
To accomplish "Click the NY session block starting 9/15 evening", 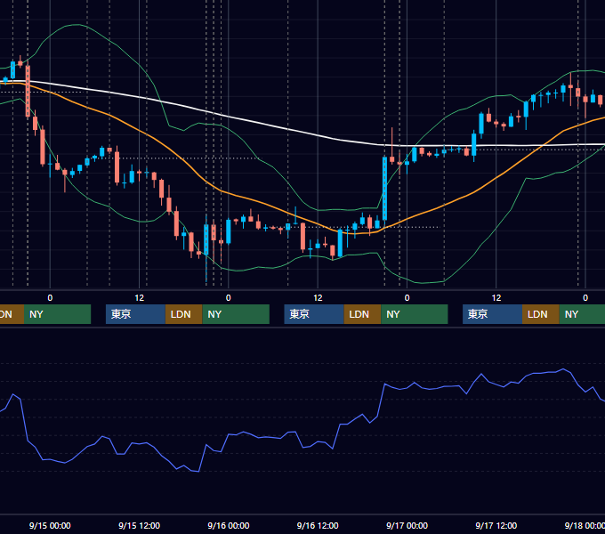I will coord(236,314).
